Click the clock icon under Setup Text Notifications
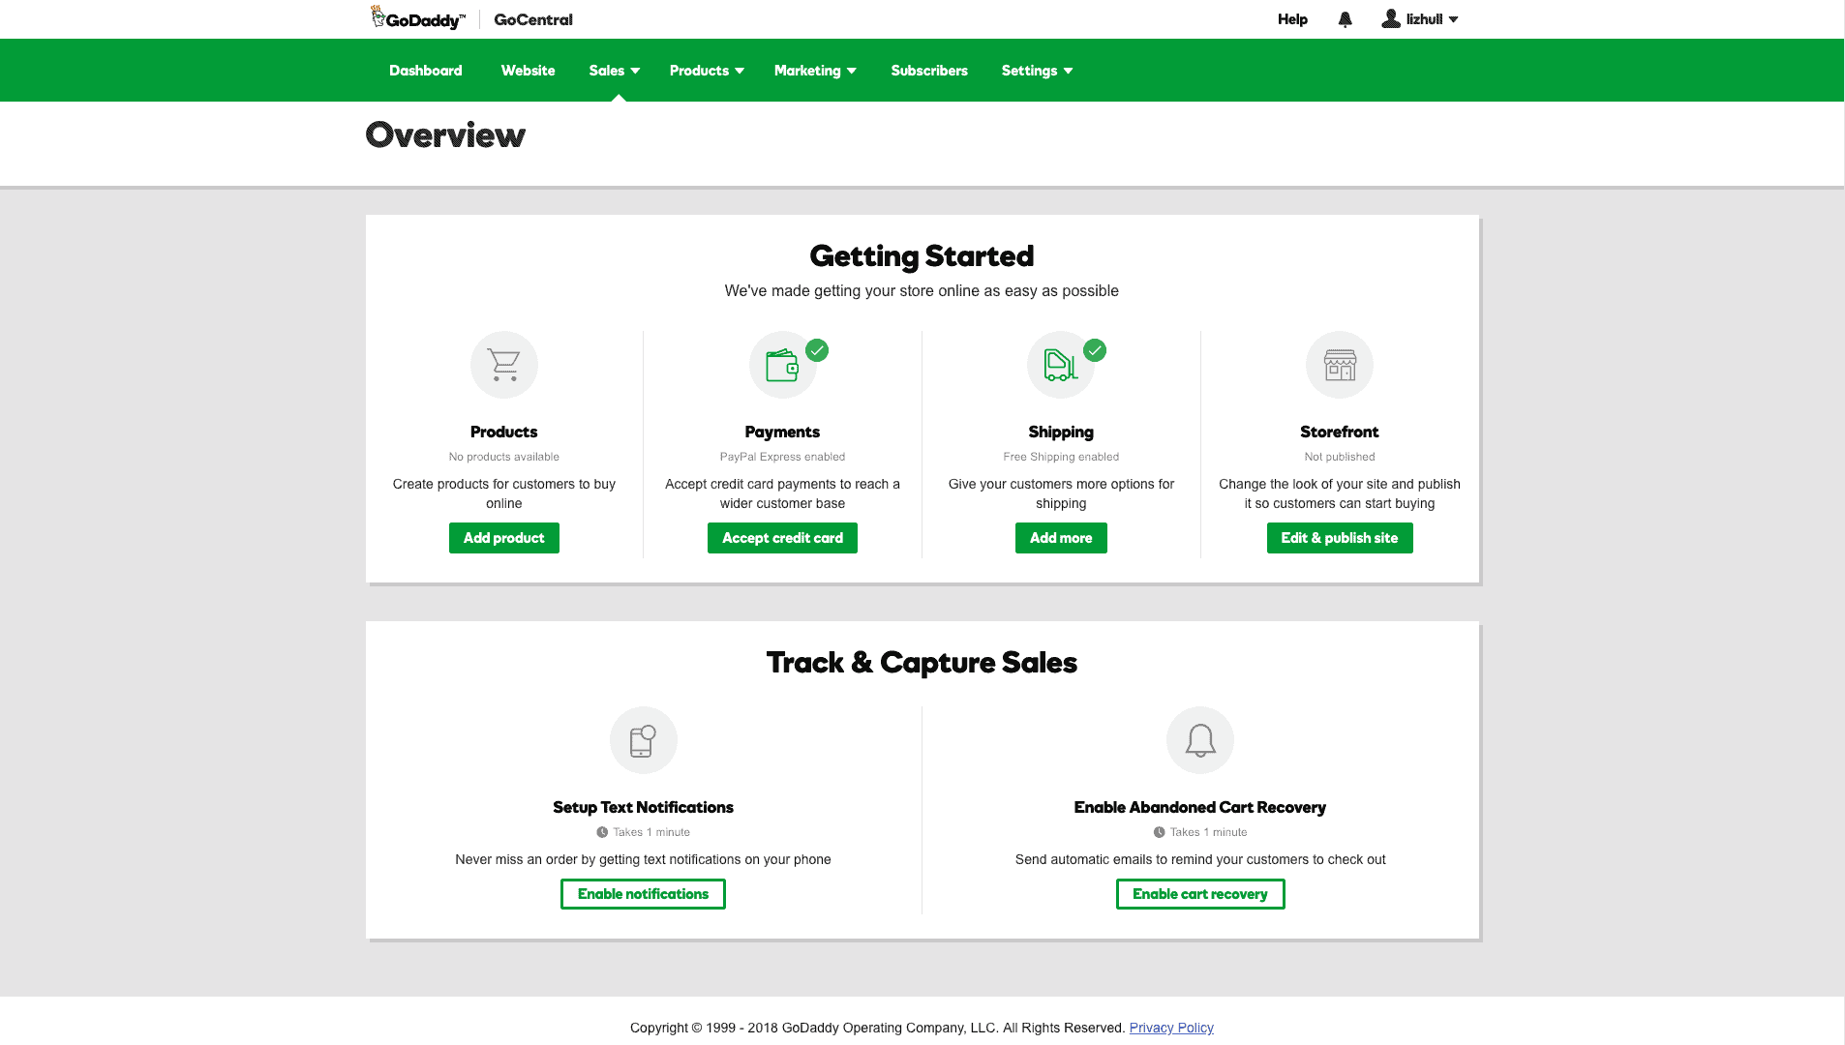Image resolution: width=1845 pixels, height=1045 pixels. point(602,832)
